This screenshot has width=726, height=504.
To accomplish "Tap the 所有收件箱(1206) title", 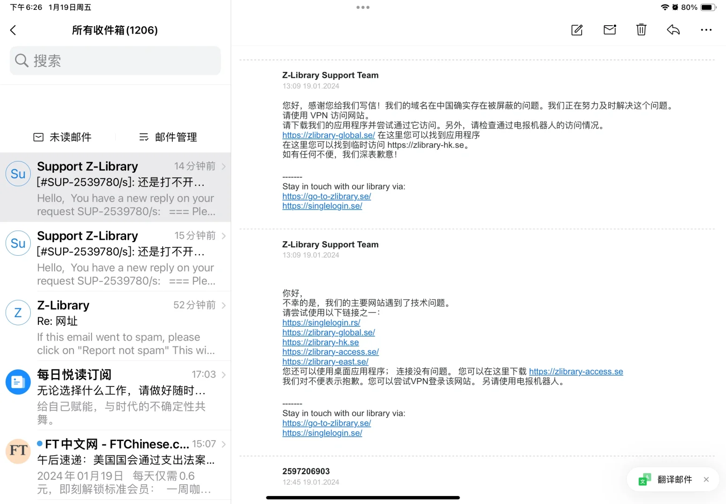I will 115,30.
